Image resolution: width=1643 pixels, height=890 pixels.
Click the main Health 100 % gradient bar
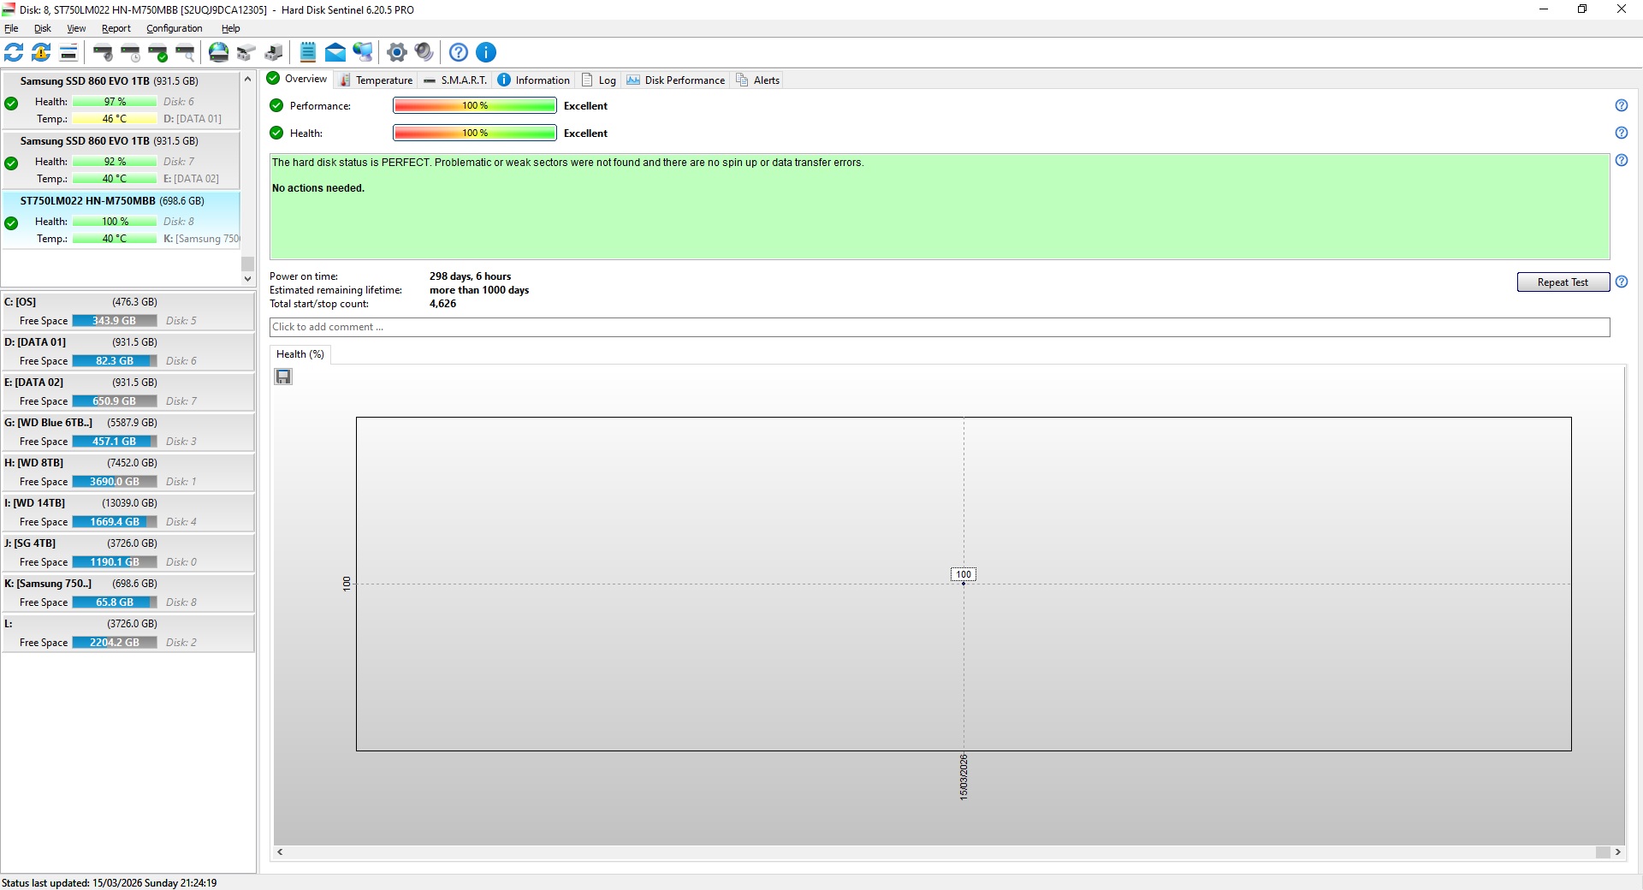pyautogui.click(x=475, y=133)
